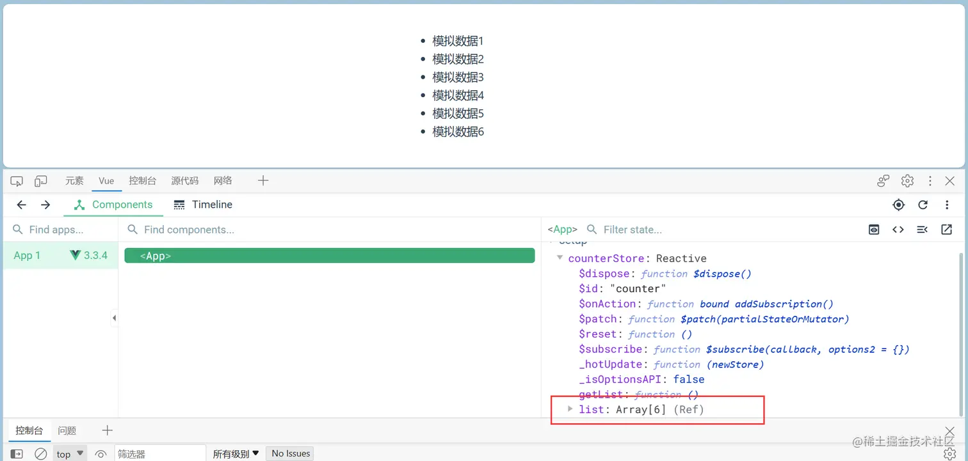Click the No Issues button
968x461 pixels.
point(290,453)
